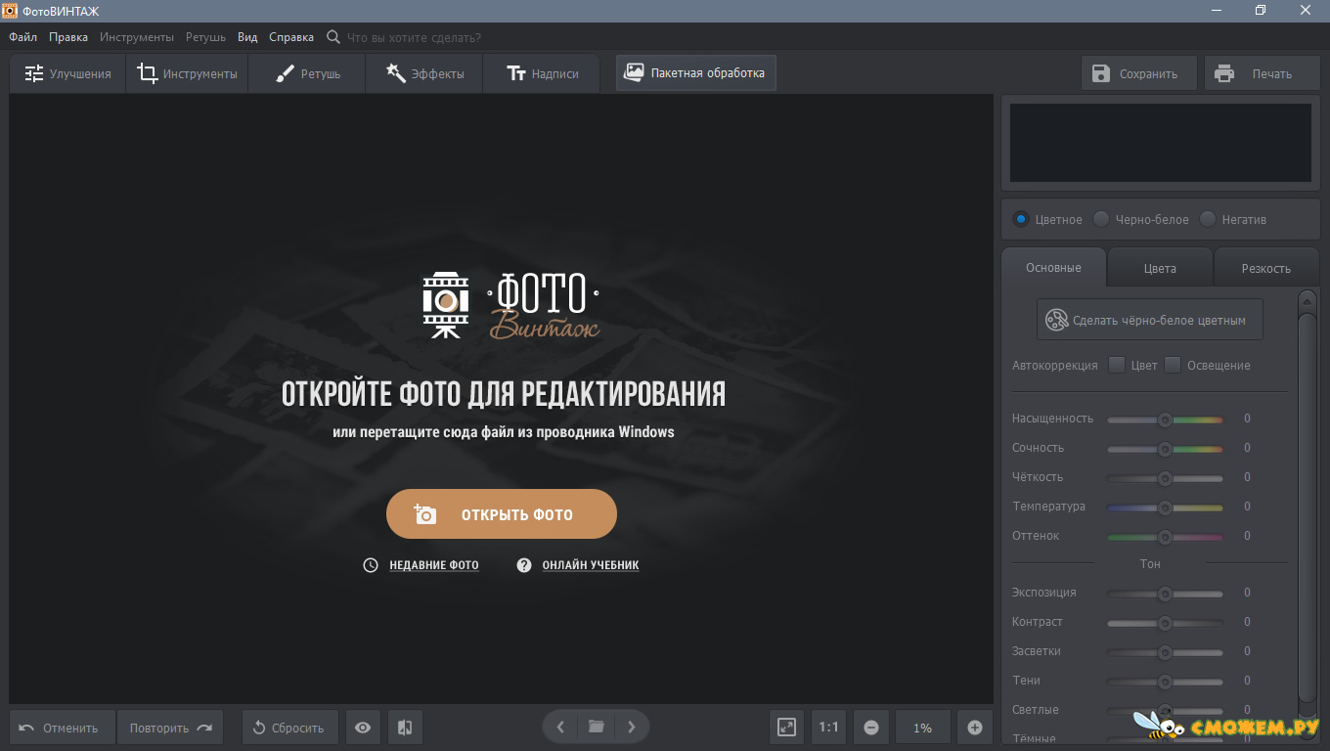This screenshot has width=1330, height=751.
Task: Click the brush icon on Ретушь tab
Action: click(285, 73)
